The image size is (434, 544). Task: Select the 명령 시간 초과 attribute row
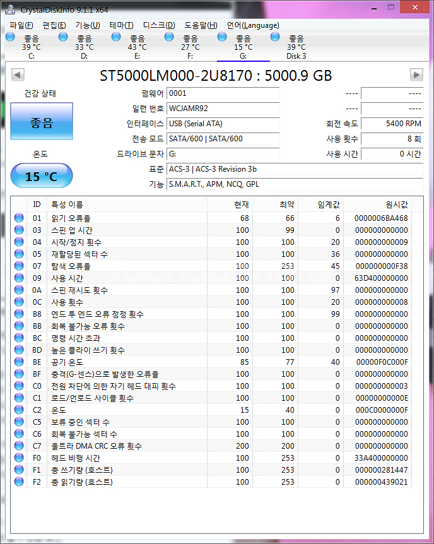(x=211, y=338)
